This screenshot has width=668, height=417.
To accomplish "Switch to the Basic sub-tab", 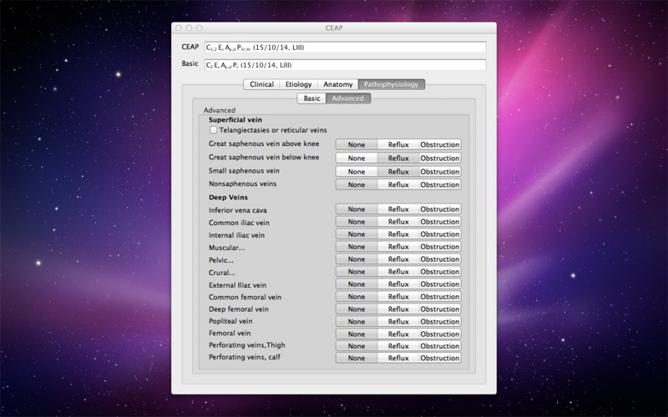I will [x=311, y=98].
